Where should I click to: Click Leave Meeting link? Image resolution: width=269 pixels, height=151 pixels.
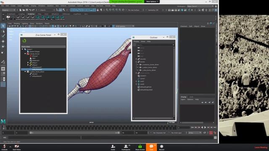pos(261,147)
